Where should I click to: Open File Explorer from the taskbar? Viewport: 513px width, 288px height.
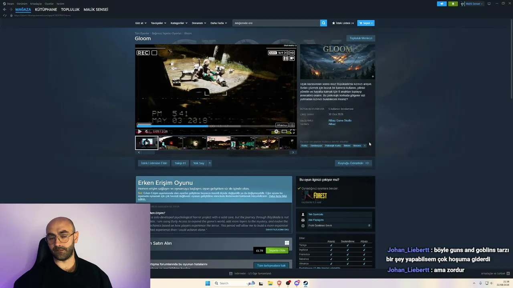point(270,283)
